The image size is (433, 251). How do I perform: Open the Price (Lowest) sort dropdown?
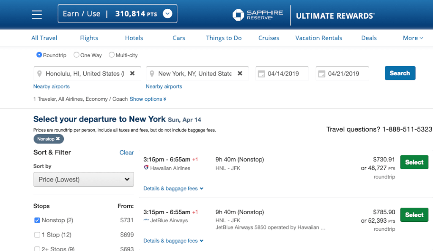pos(83,179)
